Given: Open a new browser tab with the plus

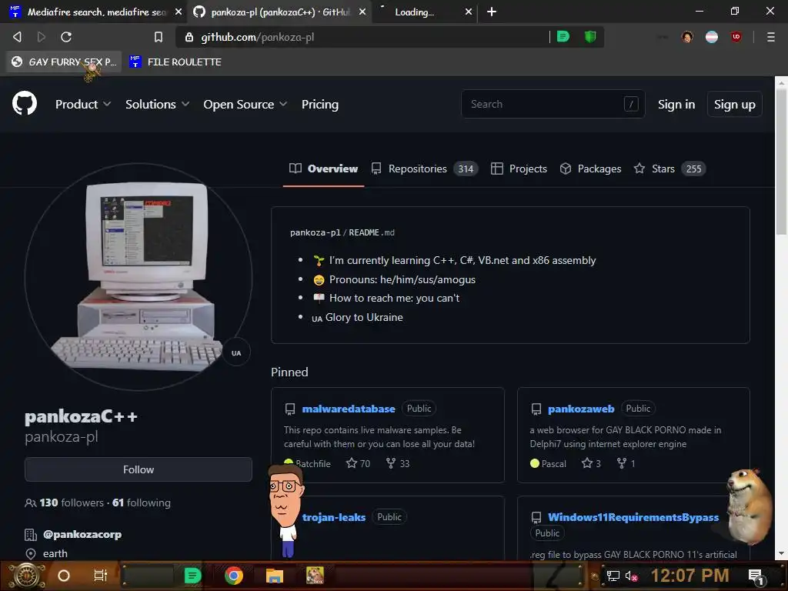Looking at the screenshot, I should tap(492, 12).
